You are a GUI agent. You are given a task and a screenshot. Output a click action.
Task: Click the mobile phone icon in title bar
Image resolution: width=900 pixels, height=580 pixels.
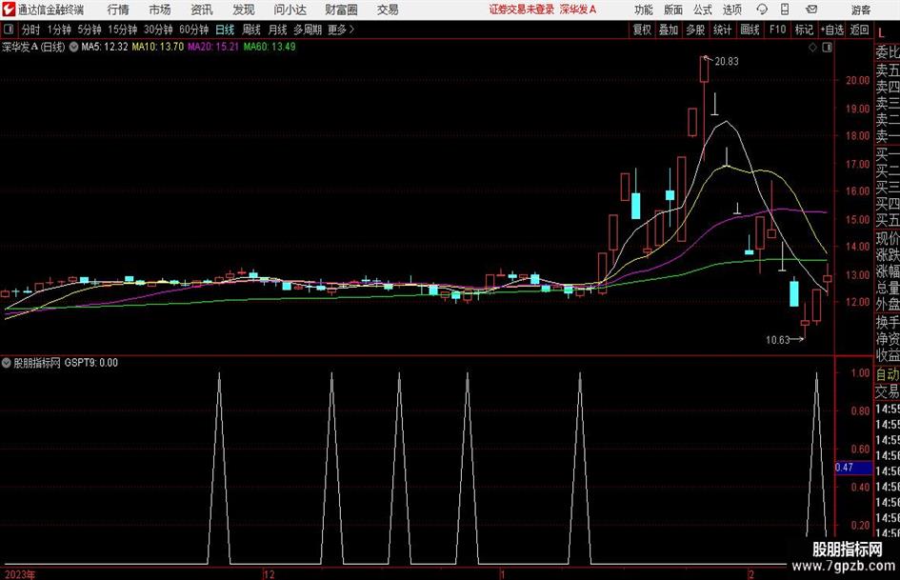[785, 10]
